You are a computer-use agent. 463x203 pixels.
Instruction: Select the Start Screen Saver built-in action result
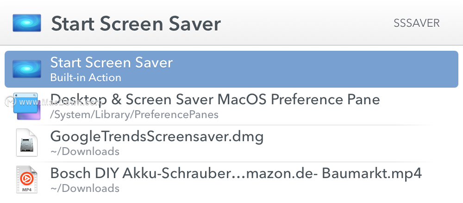pyautogui.click(x=231, y=69)
